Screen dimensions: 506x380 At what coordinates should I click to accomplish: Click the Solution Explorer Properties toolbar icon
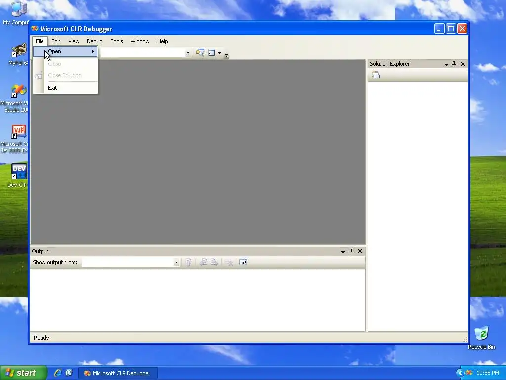tap(376, 75)
